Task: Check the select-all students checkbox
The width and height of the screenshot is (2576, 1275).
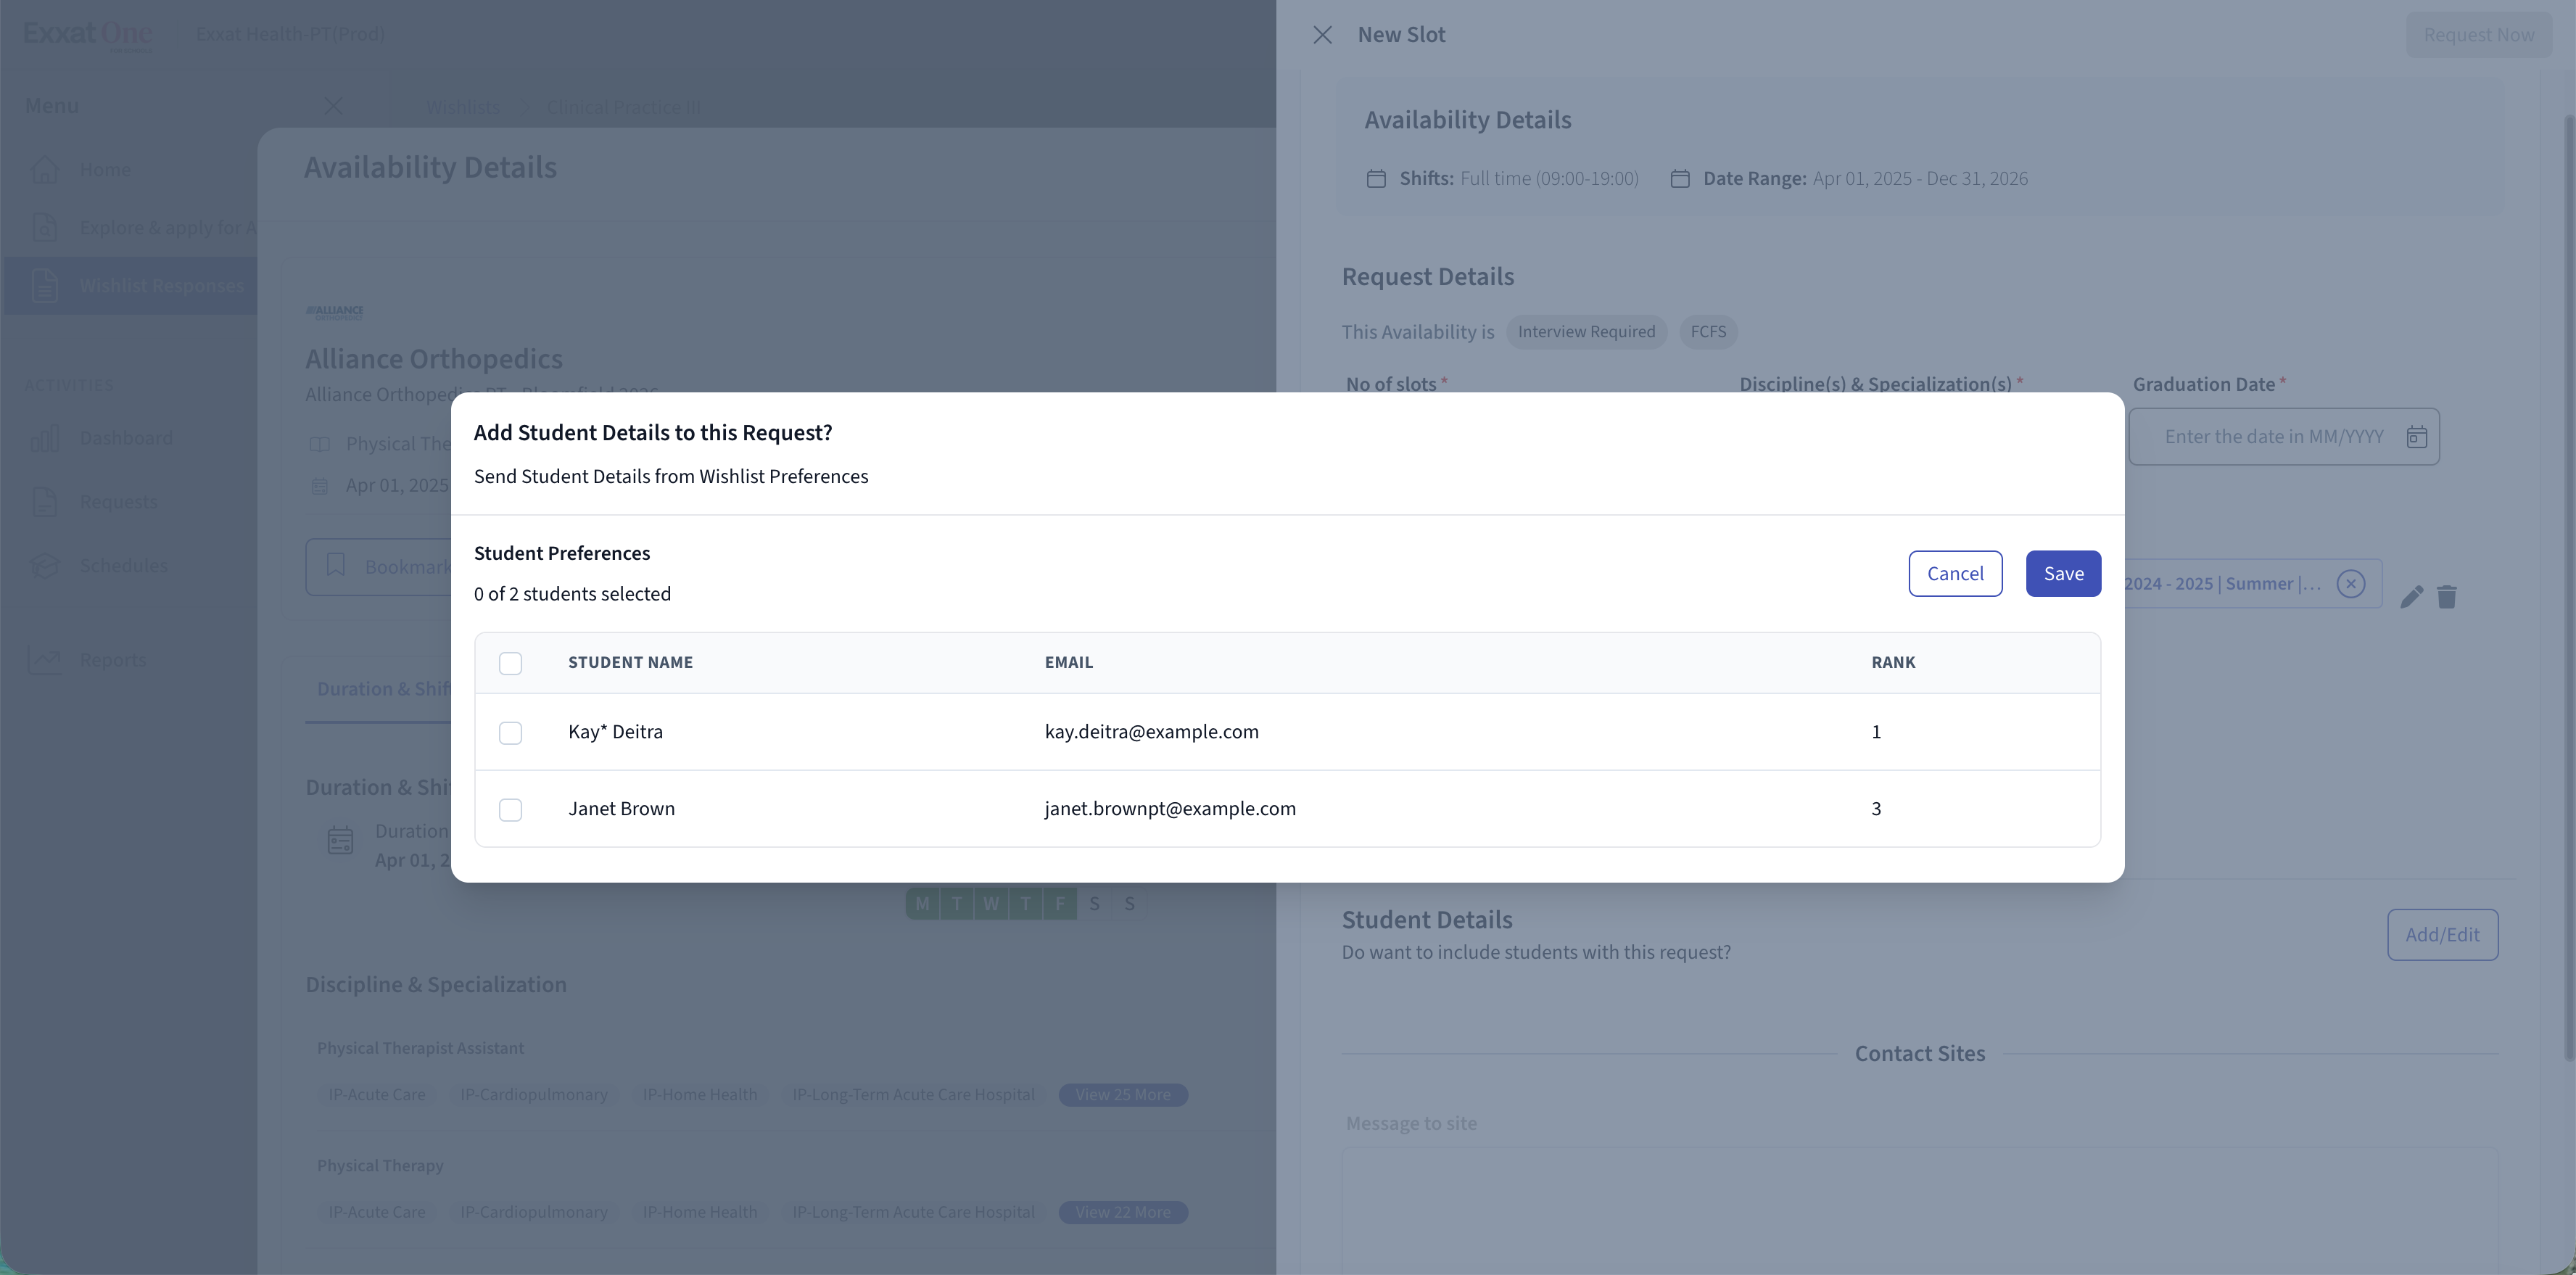Action: pyautogui.click(x=510, y=663)
